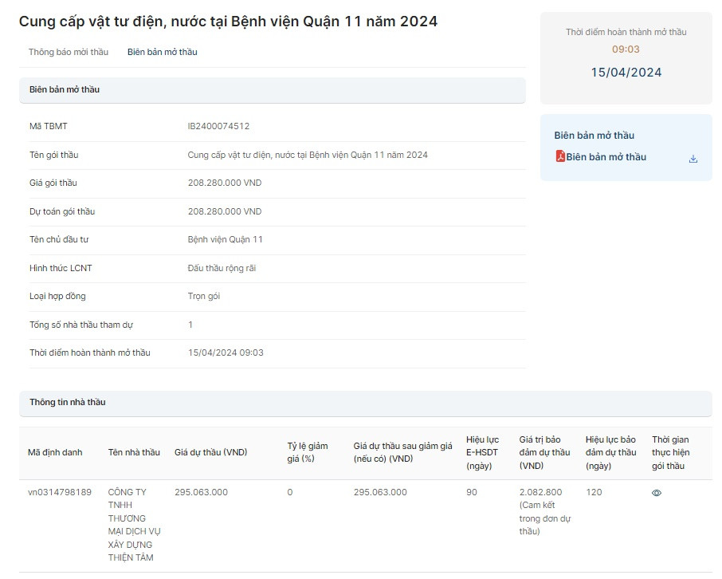Click the page title Cung cấp vật tư điện
The width and height of the screenshot is (722, 579).
click(228, 22)
